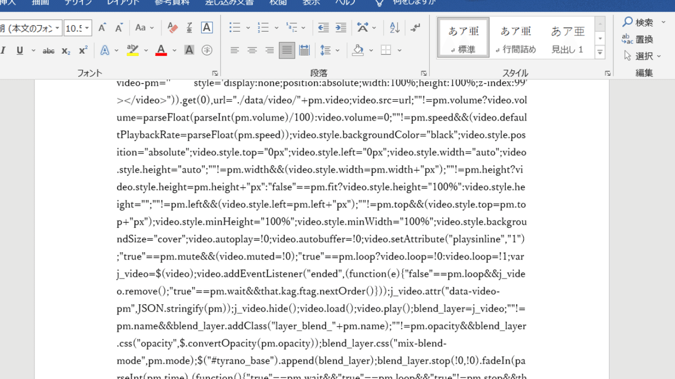
Task: Apply character shading icon
Action: pos(189,51)
